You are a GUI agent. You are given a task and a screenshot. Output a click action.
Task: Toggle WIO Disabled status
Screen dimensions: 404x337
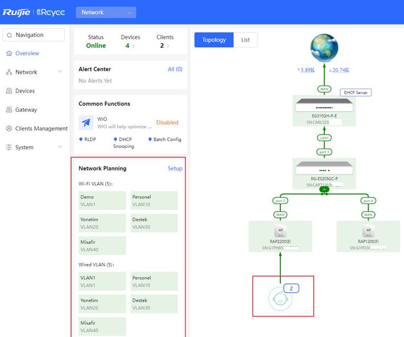[167, 123]
